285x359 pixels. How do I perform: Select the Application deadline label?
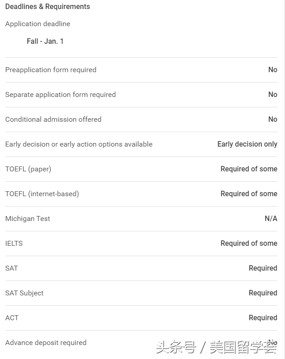(38, 24)
